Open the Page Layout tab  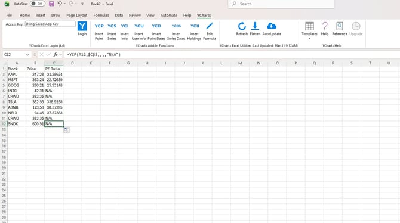[x=77, y=16]
